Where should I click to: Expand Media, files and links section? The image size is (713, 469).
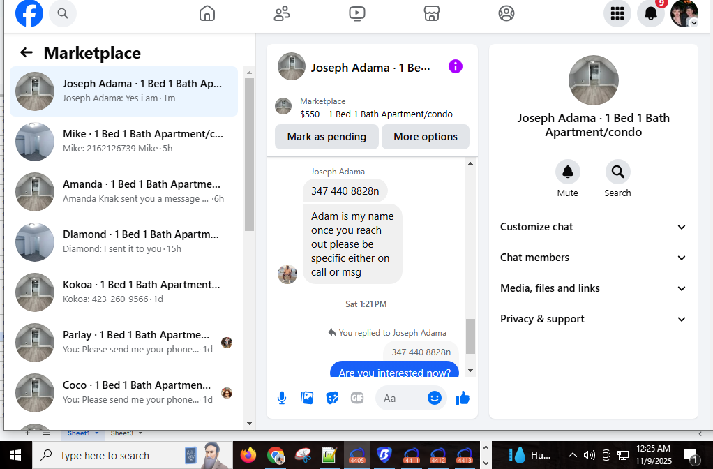pos(593,288)
